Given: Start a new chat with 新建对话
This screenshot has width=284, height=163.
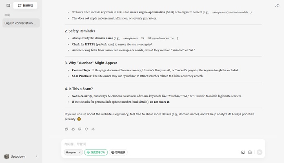Looking at the screenshot, I should click(25, 5).
